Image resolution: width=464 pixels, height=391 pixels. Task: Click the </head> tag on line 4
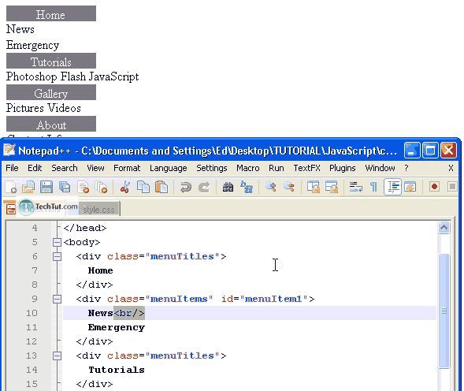click(84, 228)
